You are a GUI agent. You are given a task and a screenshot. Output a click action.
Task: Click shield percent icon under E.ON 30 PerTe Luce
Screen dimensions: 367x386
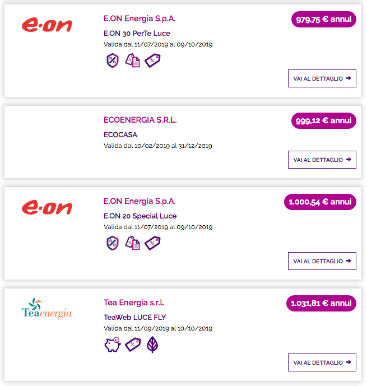[x=113, y=61]
